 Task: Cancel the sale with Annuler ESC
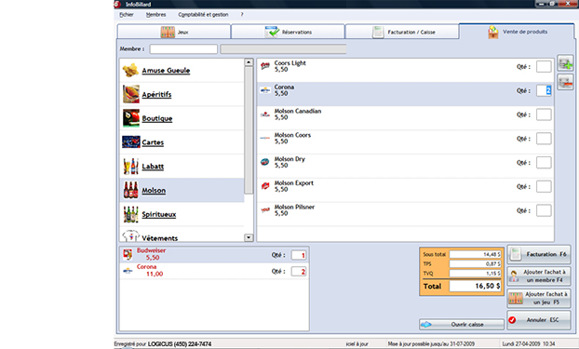click(539, 320)
